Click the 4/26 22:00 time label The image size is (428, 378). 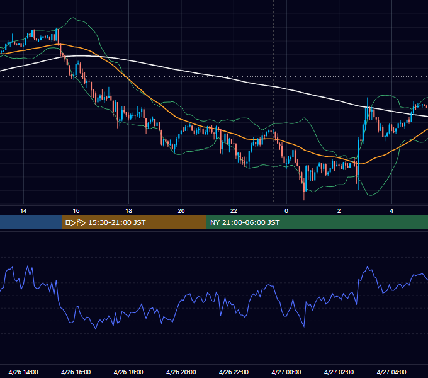(x=234, y=372)
